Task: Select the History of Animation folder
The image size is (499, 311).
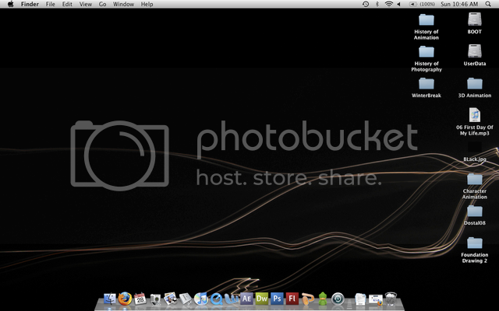Action: point(426,19)
